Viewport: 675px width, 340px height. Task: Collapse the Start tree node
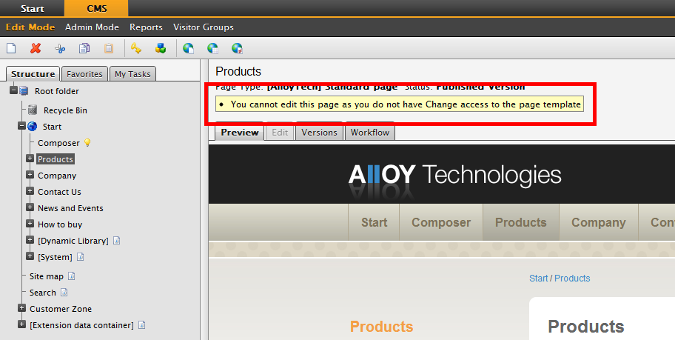[22, 127]
